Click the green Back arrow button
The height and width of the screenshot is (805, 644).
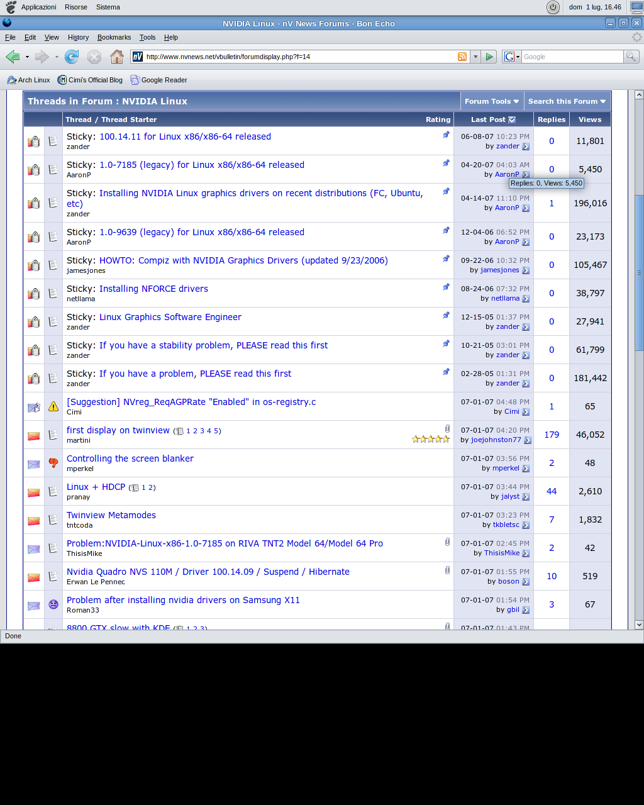tap(13, 57)
